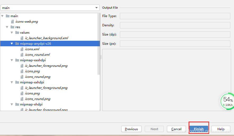Click the mipmap-xhdpi folder icon

(x=17, y=104)
